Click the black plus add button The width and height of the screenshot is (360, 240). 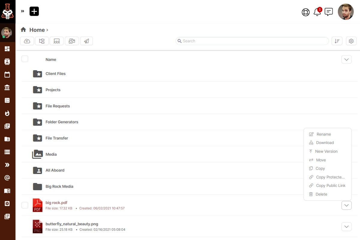click(34, 11)
